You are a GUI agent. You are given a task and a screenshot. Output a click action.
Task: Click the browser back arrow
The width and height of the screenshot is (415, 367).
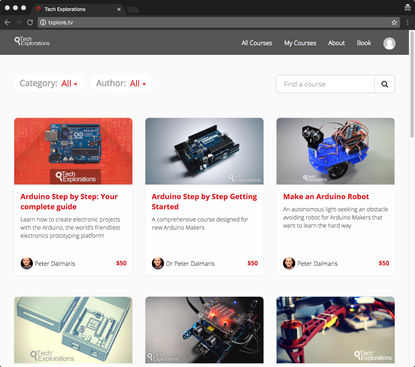coord(7,22)
